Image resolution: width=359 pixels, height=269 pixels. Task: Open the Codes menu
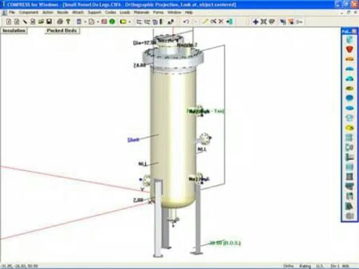pyautogui.click(x=111, y=12)
